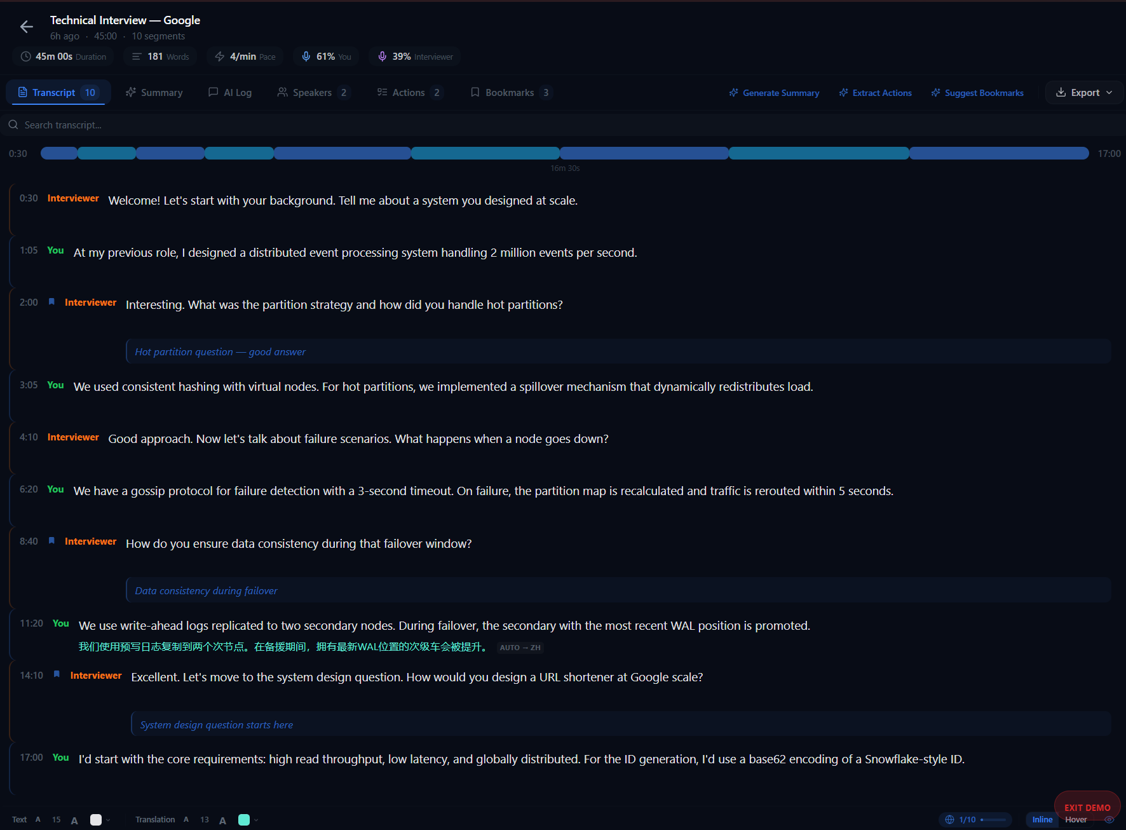Click the duration clock icon showing 45m 00s
The width and height of the screenshot is (1126, 830).
coord(25,56)
